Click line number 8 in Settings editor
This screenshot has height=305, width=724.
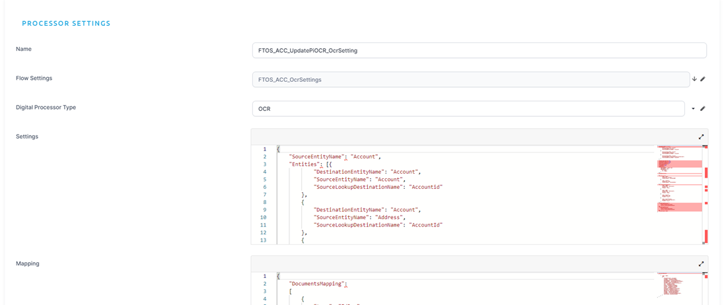(264, 202)
